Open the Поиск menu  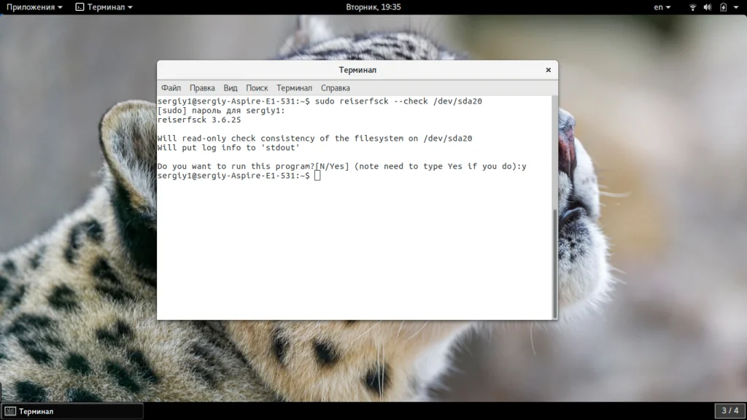pyautogui.click(x=257, y=88)
